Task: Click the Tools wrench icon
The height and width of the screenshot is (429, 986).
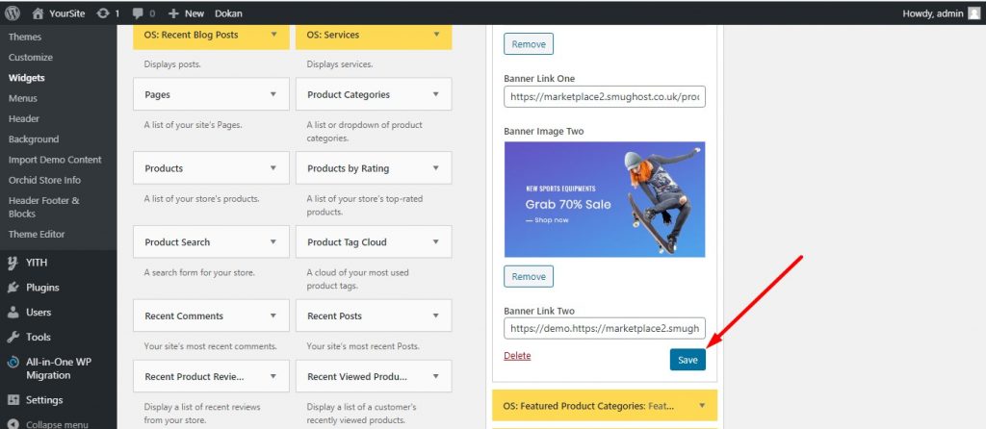Action: 13,337
